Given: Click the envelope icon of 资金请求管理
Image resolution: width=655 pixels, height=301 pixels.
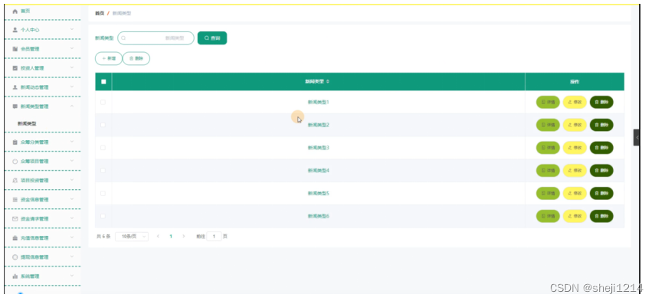Looking at the screenshot, I should point(15,219).
